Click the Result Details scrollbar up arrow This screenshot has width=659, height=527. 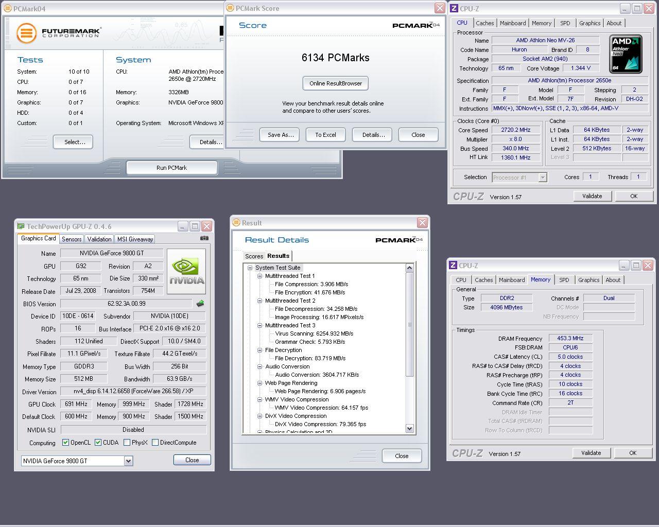(x=410, y=268)
